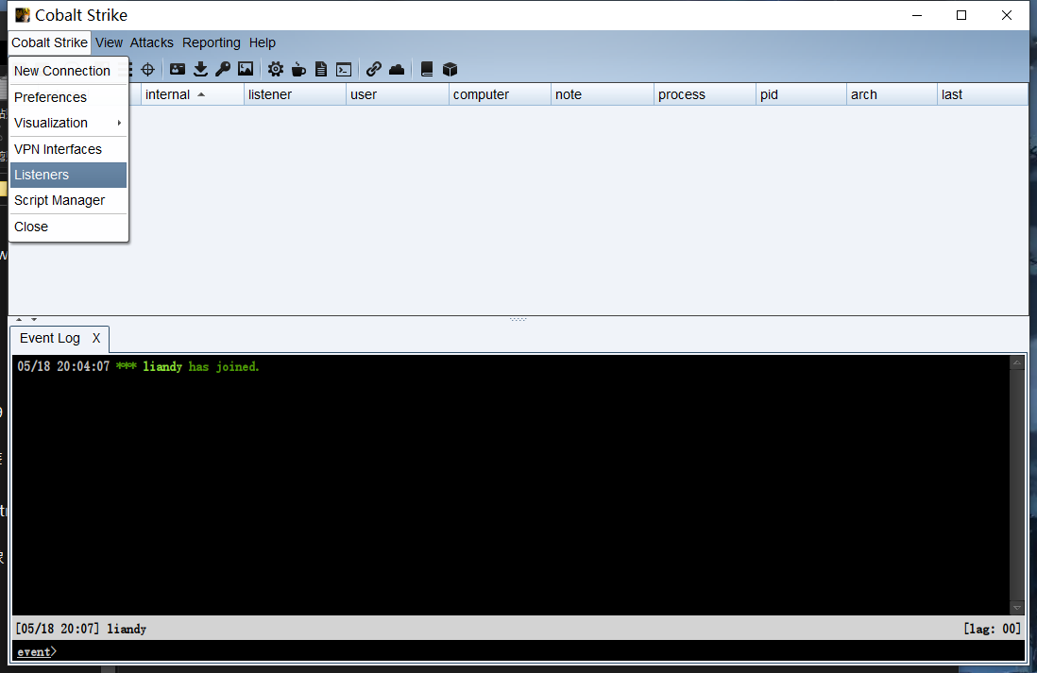Open the Attacks menu
Image resolution: width=1037 pixels, height=673 pixels.
(151, 43)
